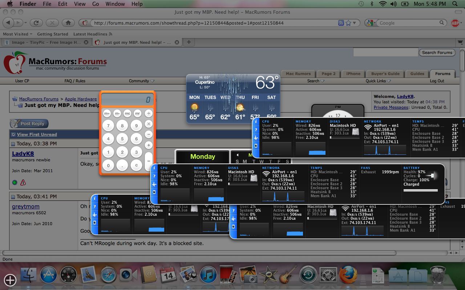Open the Adblock Plus ABP icon
This screenshot has height=290, width=465.
(x=455, y=23)
